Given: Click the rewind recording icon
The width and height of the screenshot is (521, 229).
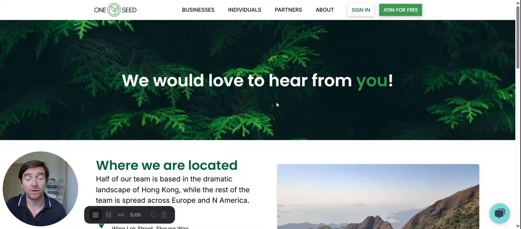Looking at the screenshot, I should click(x=121, y=215).
